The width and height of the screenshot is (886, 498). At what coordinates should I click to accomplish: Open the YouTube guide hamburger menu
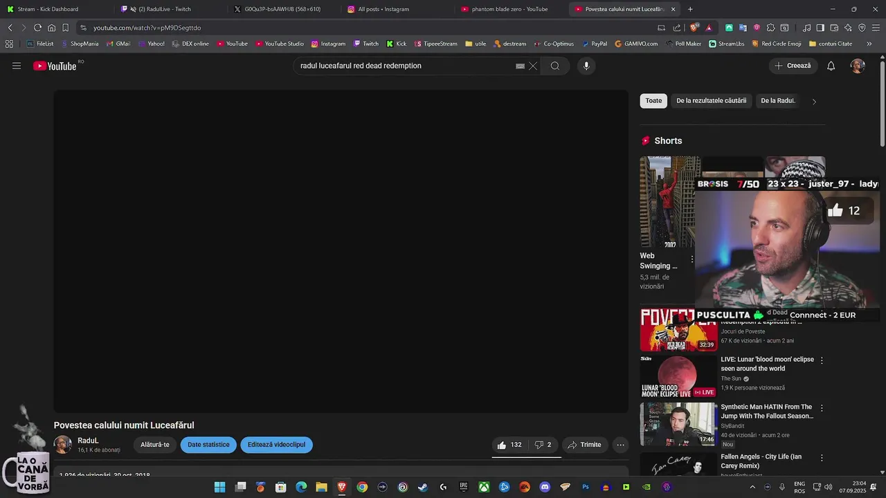pos(17,66)
